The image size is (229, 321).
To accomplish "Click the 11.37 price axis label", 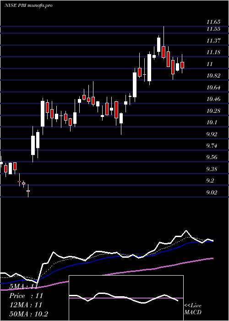I will (213, 40).
